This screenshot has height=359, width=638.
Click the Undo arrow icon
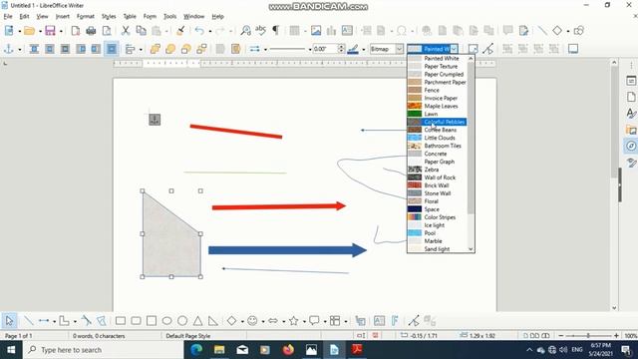click(x=199, y=31)
